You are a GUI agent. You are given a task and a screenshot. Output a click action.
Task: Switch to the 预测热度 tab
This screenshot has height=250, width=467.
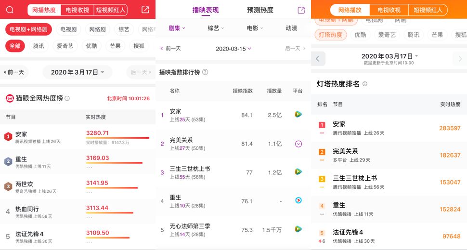(x=260, y=10)
